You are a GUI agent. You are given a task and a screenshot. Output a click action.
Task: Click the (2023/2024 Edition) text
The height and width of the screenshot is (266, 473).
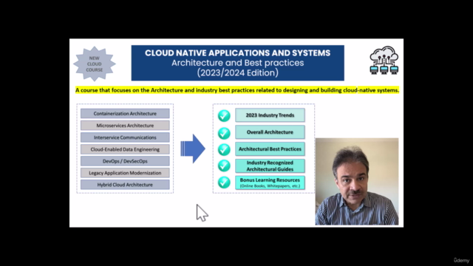click(x=238, y=72)
